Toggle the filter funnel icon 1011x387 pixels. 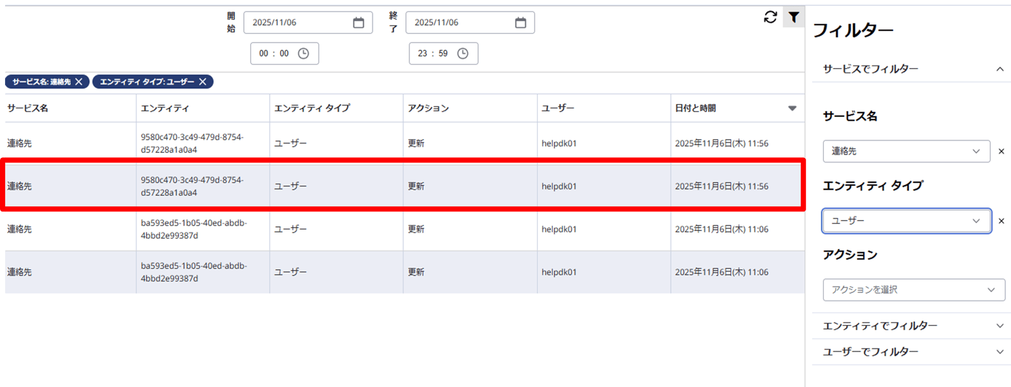(794, 17)
